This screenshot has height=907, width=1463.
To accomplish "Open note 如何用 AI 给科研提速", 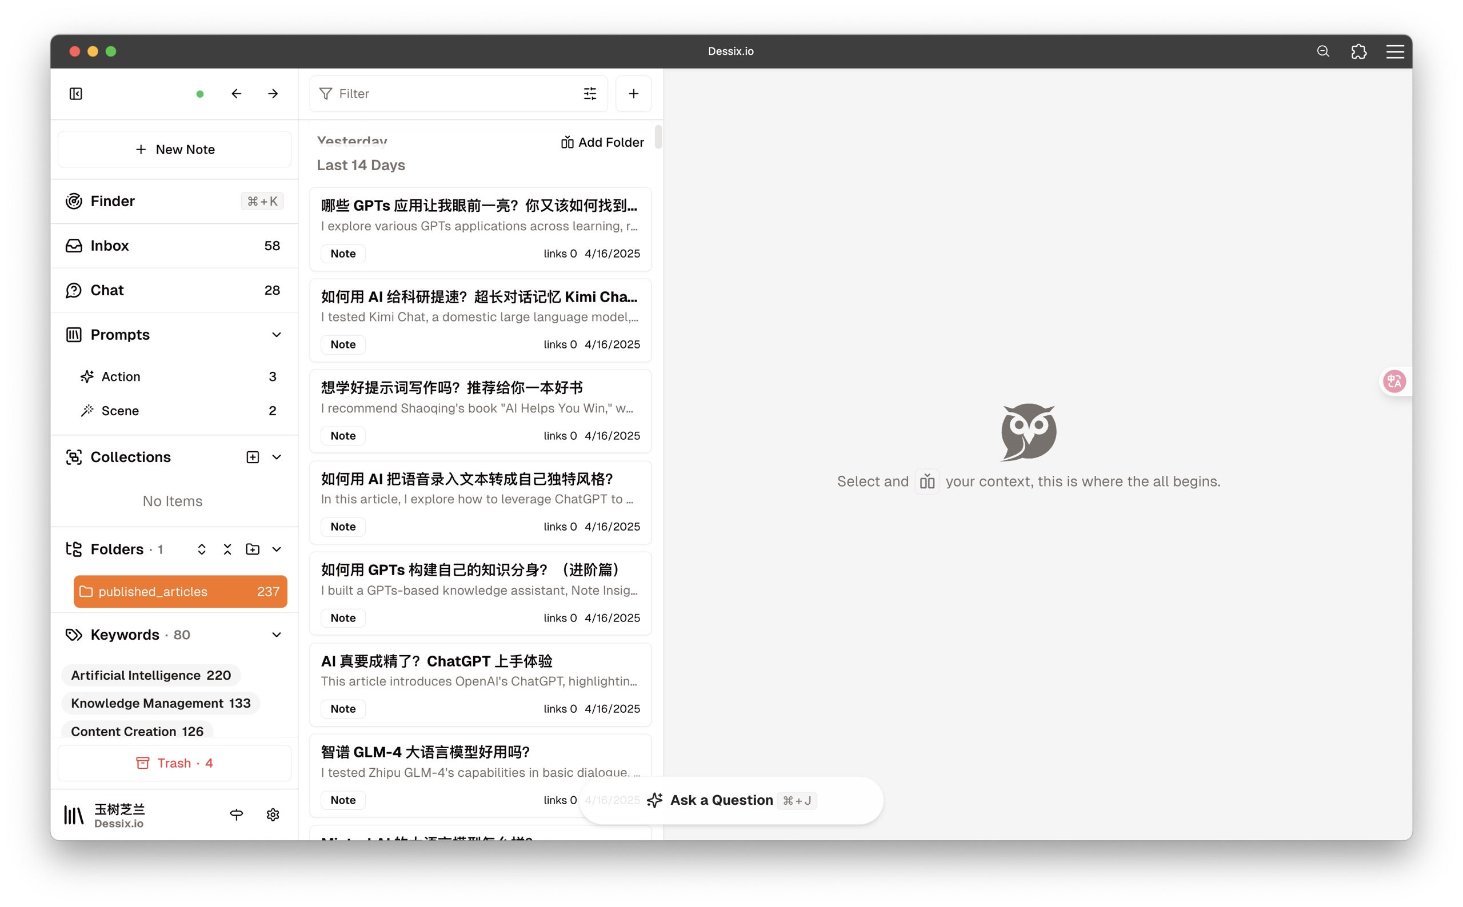I will tap(481, 321).
